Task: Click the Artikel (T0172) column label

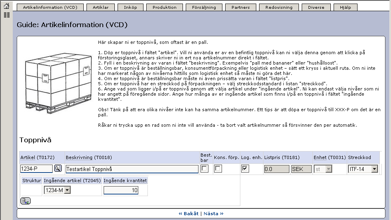Action: pos(37,157)
